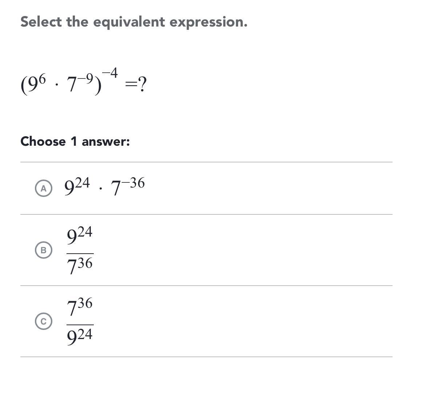Click the 7^-36 term in choice A

point(128,186)
